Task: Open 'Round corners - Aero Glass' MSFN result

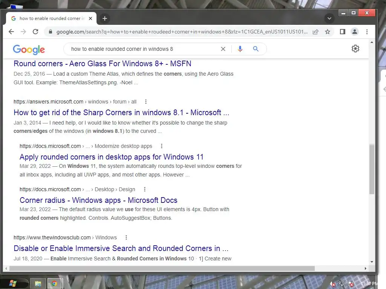Action: point(103,64)
